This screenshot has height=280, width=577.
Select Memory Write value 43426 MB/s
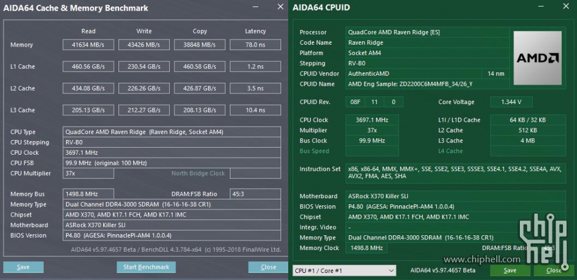[144, 45]
